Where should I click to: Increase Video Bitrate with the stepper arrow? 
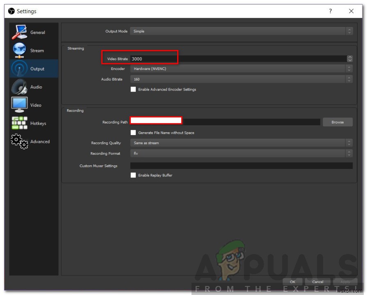point(349,57)
